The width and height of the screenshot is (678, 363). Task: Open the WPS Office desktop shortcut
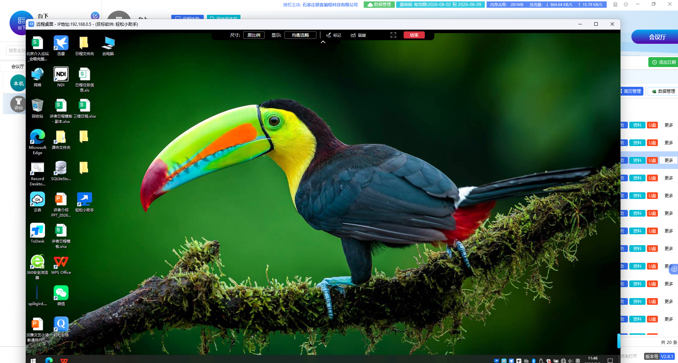tap(61, 265)
